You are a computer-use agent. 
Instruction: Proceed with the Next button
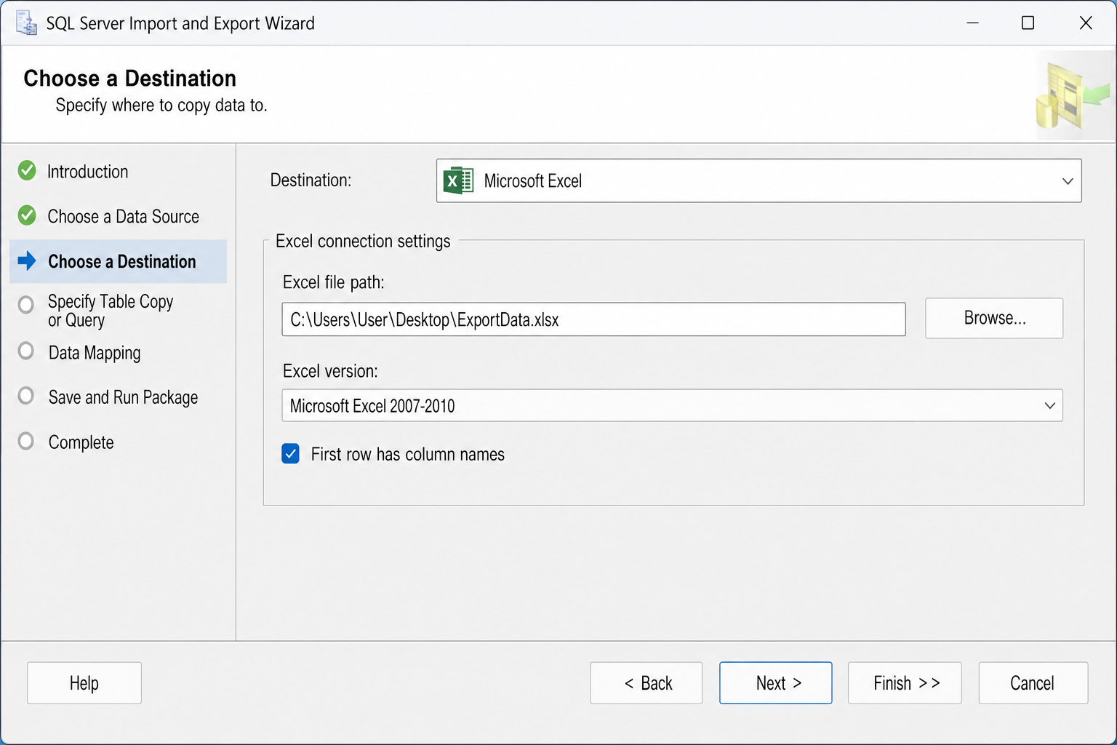coord(776,683)
